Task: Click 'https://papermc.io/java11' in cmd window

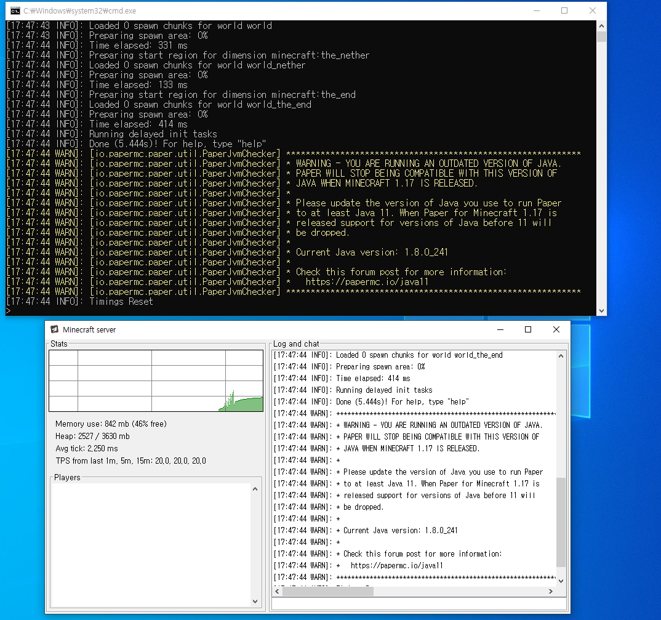Action: click(x=367, y=282)
